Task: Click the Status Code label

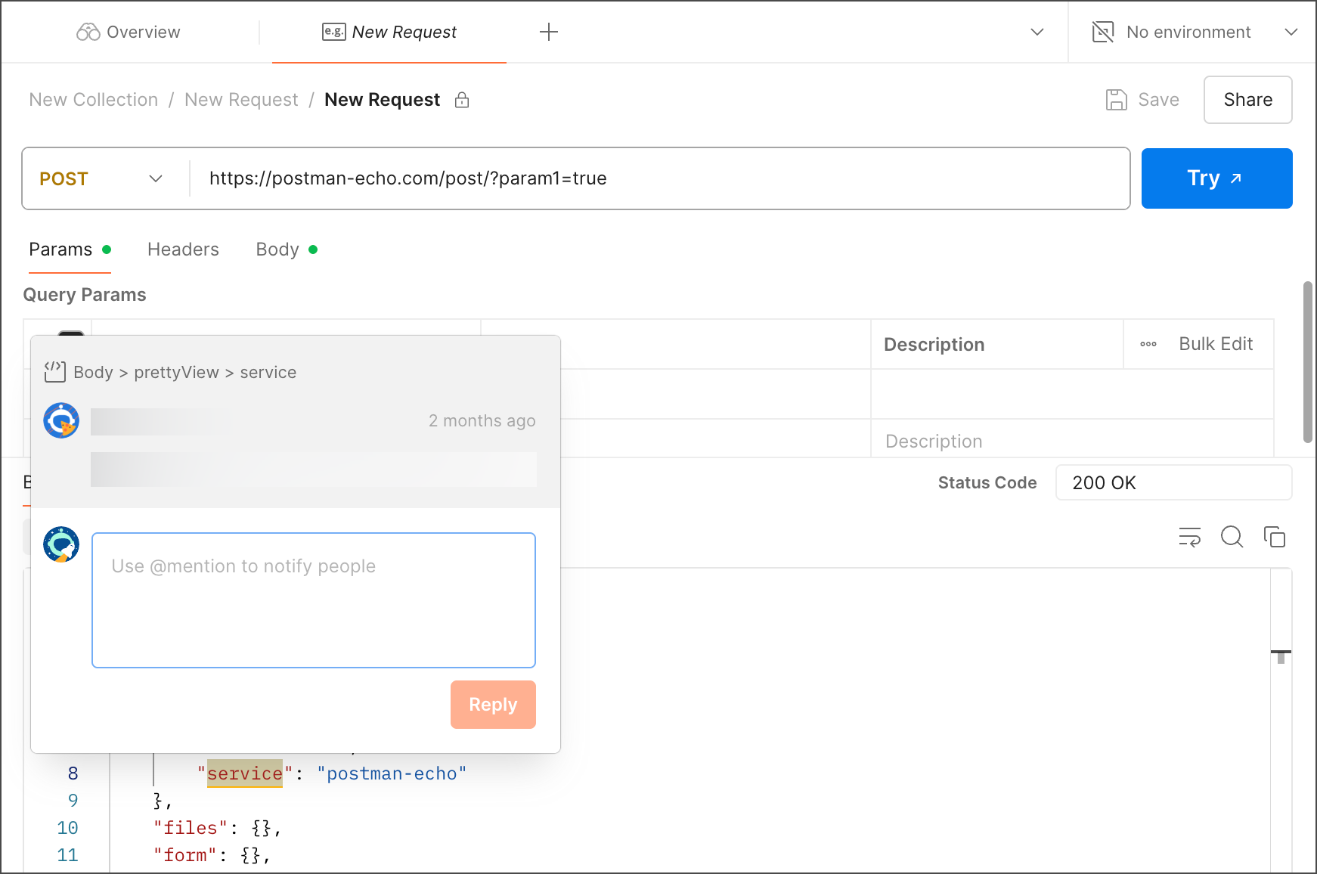Action: [x=987, y=482]
